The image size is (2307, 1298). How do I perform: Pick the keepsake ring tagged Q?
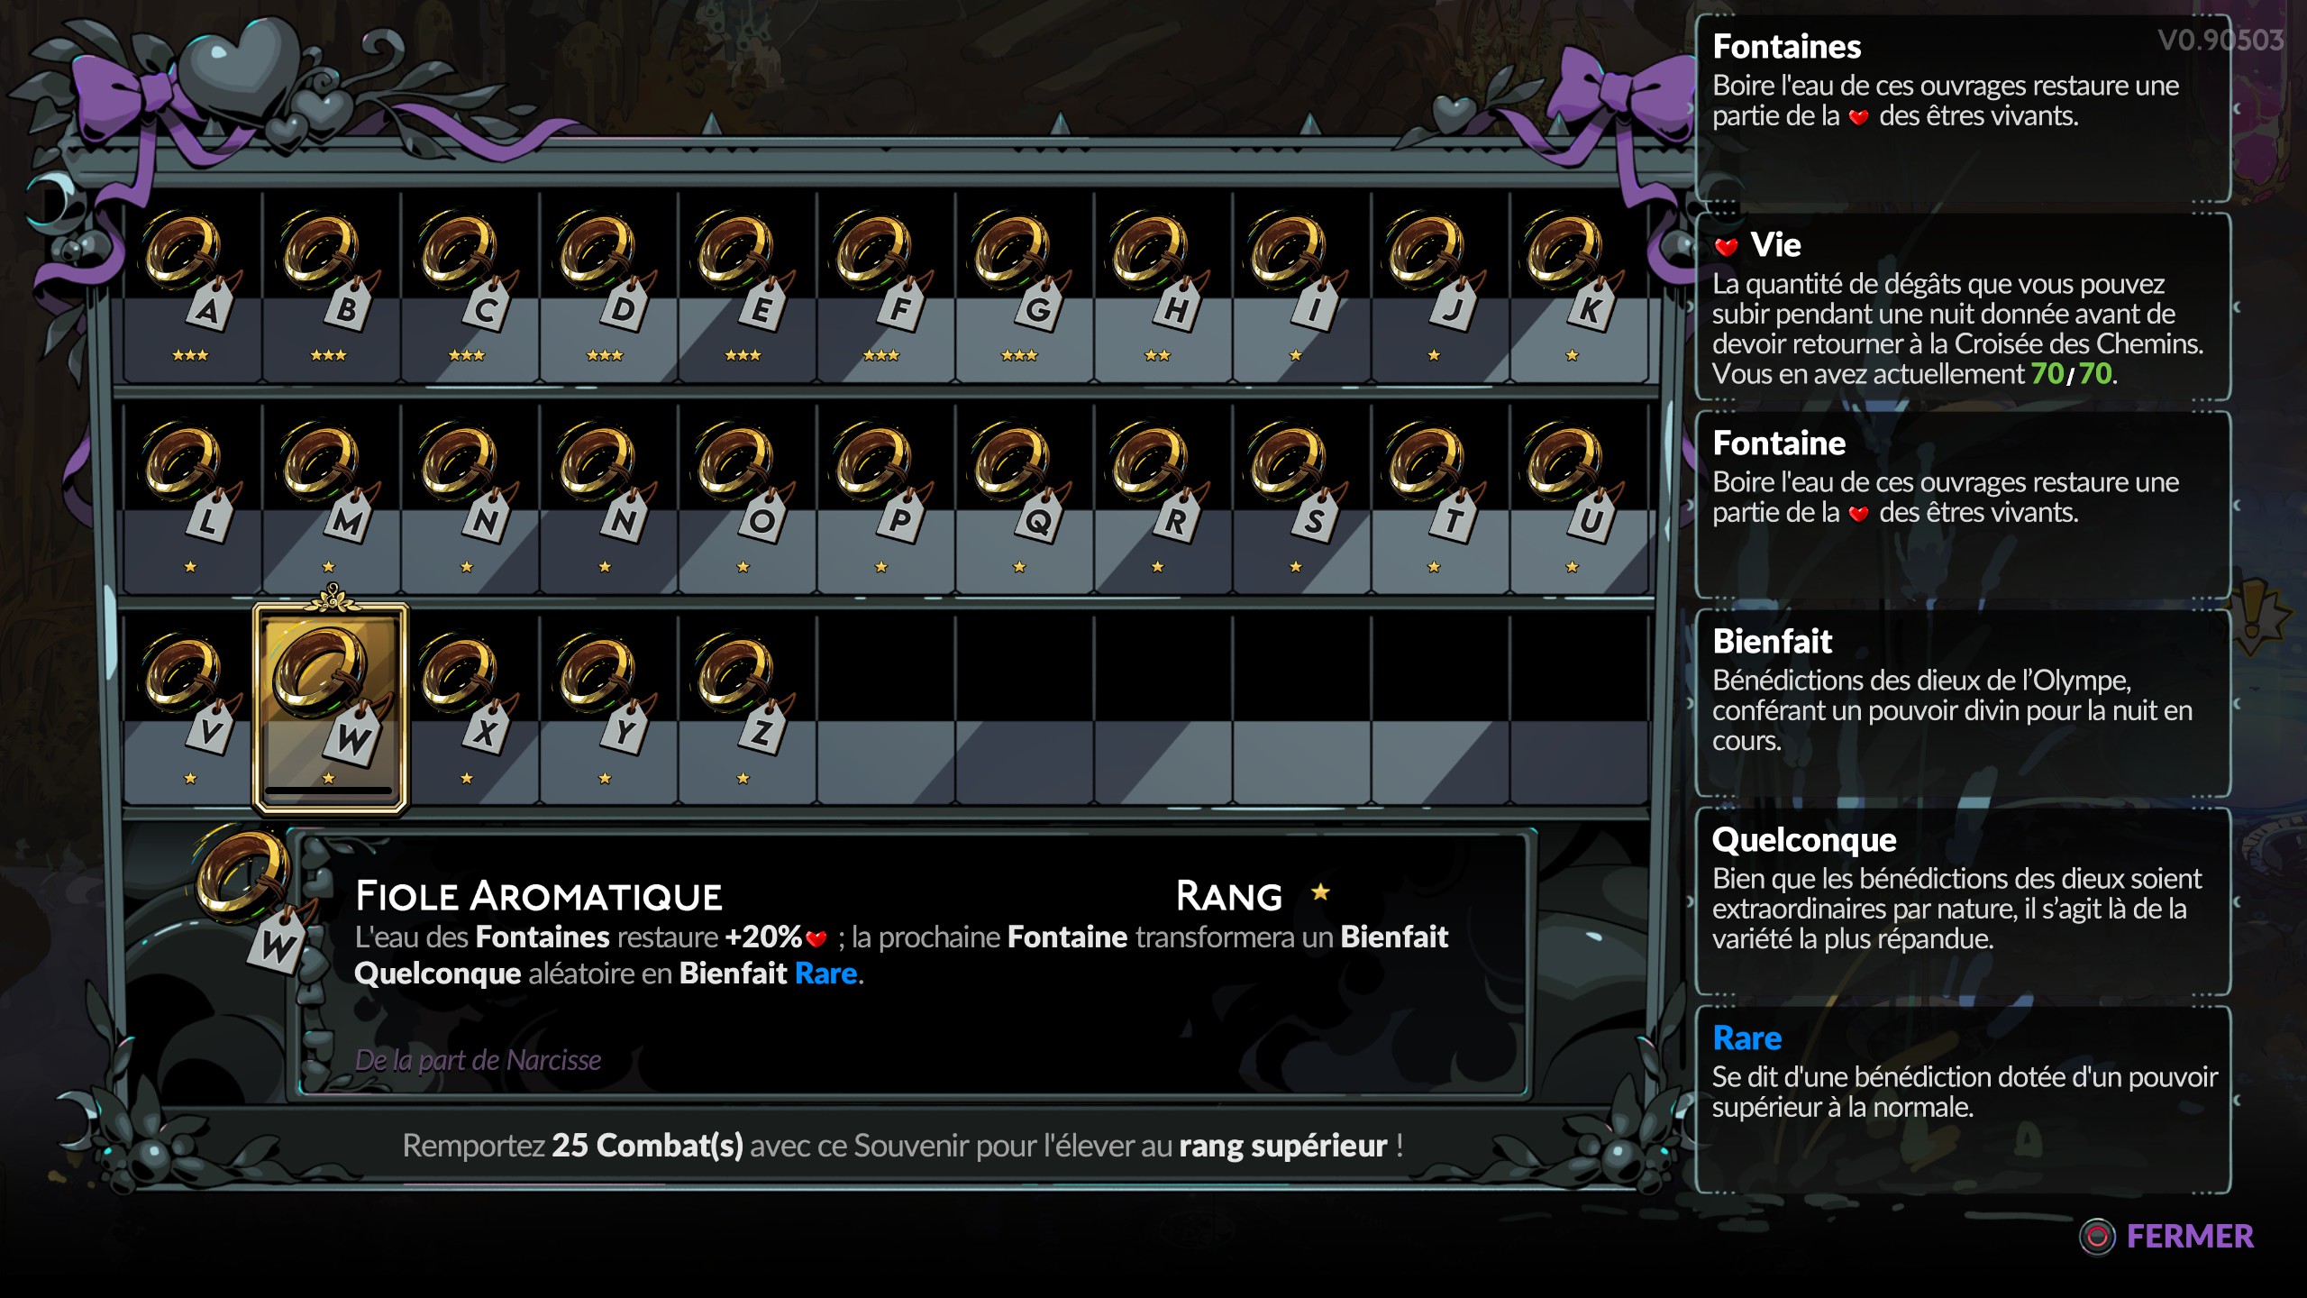click(1024, 498)
